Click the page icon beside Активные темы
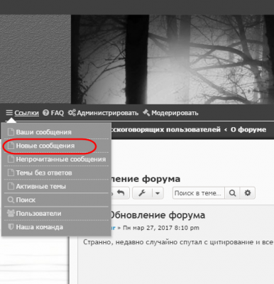274x284 pixels. coord(11,186)
